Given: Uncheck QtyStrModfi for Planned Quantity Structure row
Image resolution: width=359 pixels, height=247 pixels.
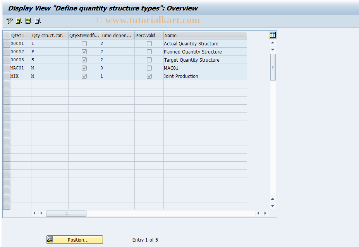Looking at the screenshot, I should click(x=84, y=52).
